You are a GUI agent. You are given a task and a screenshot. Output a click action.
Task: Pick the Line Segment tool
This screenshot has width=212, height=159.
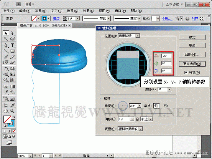tap(6, 51)
